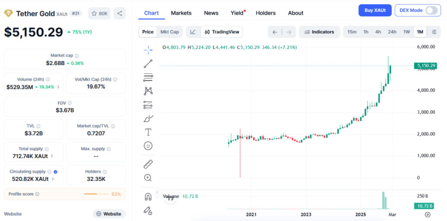Open the emoji sticker tool

[x=148, y=146]
